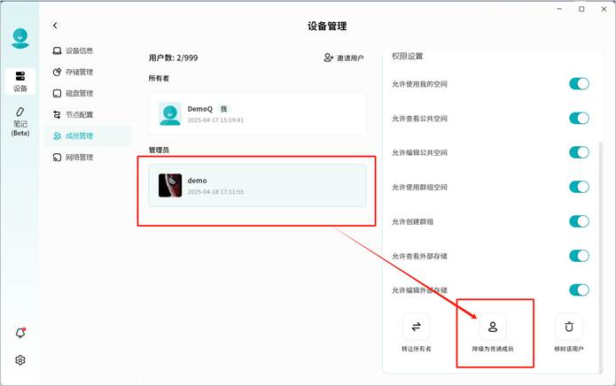Screen dimensions: 616x386
Task: Open the 设备 section in the sidebar
Action: click(x=20, y=81)
